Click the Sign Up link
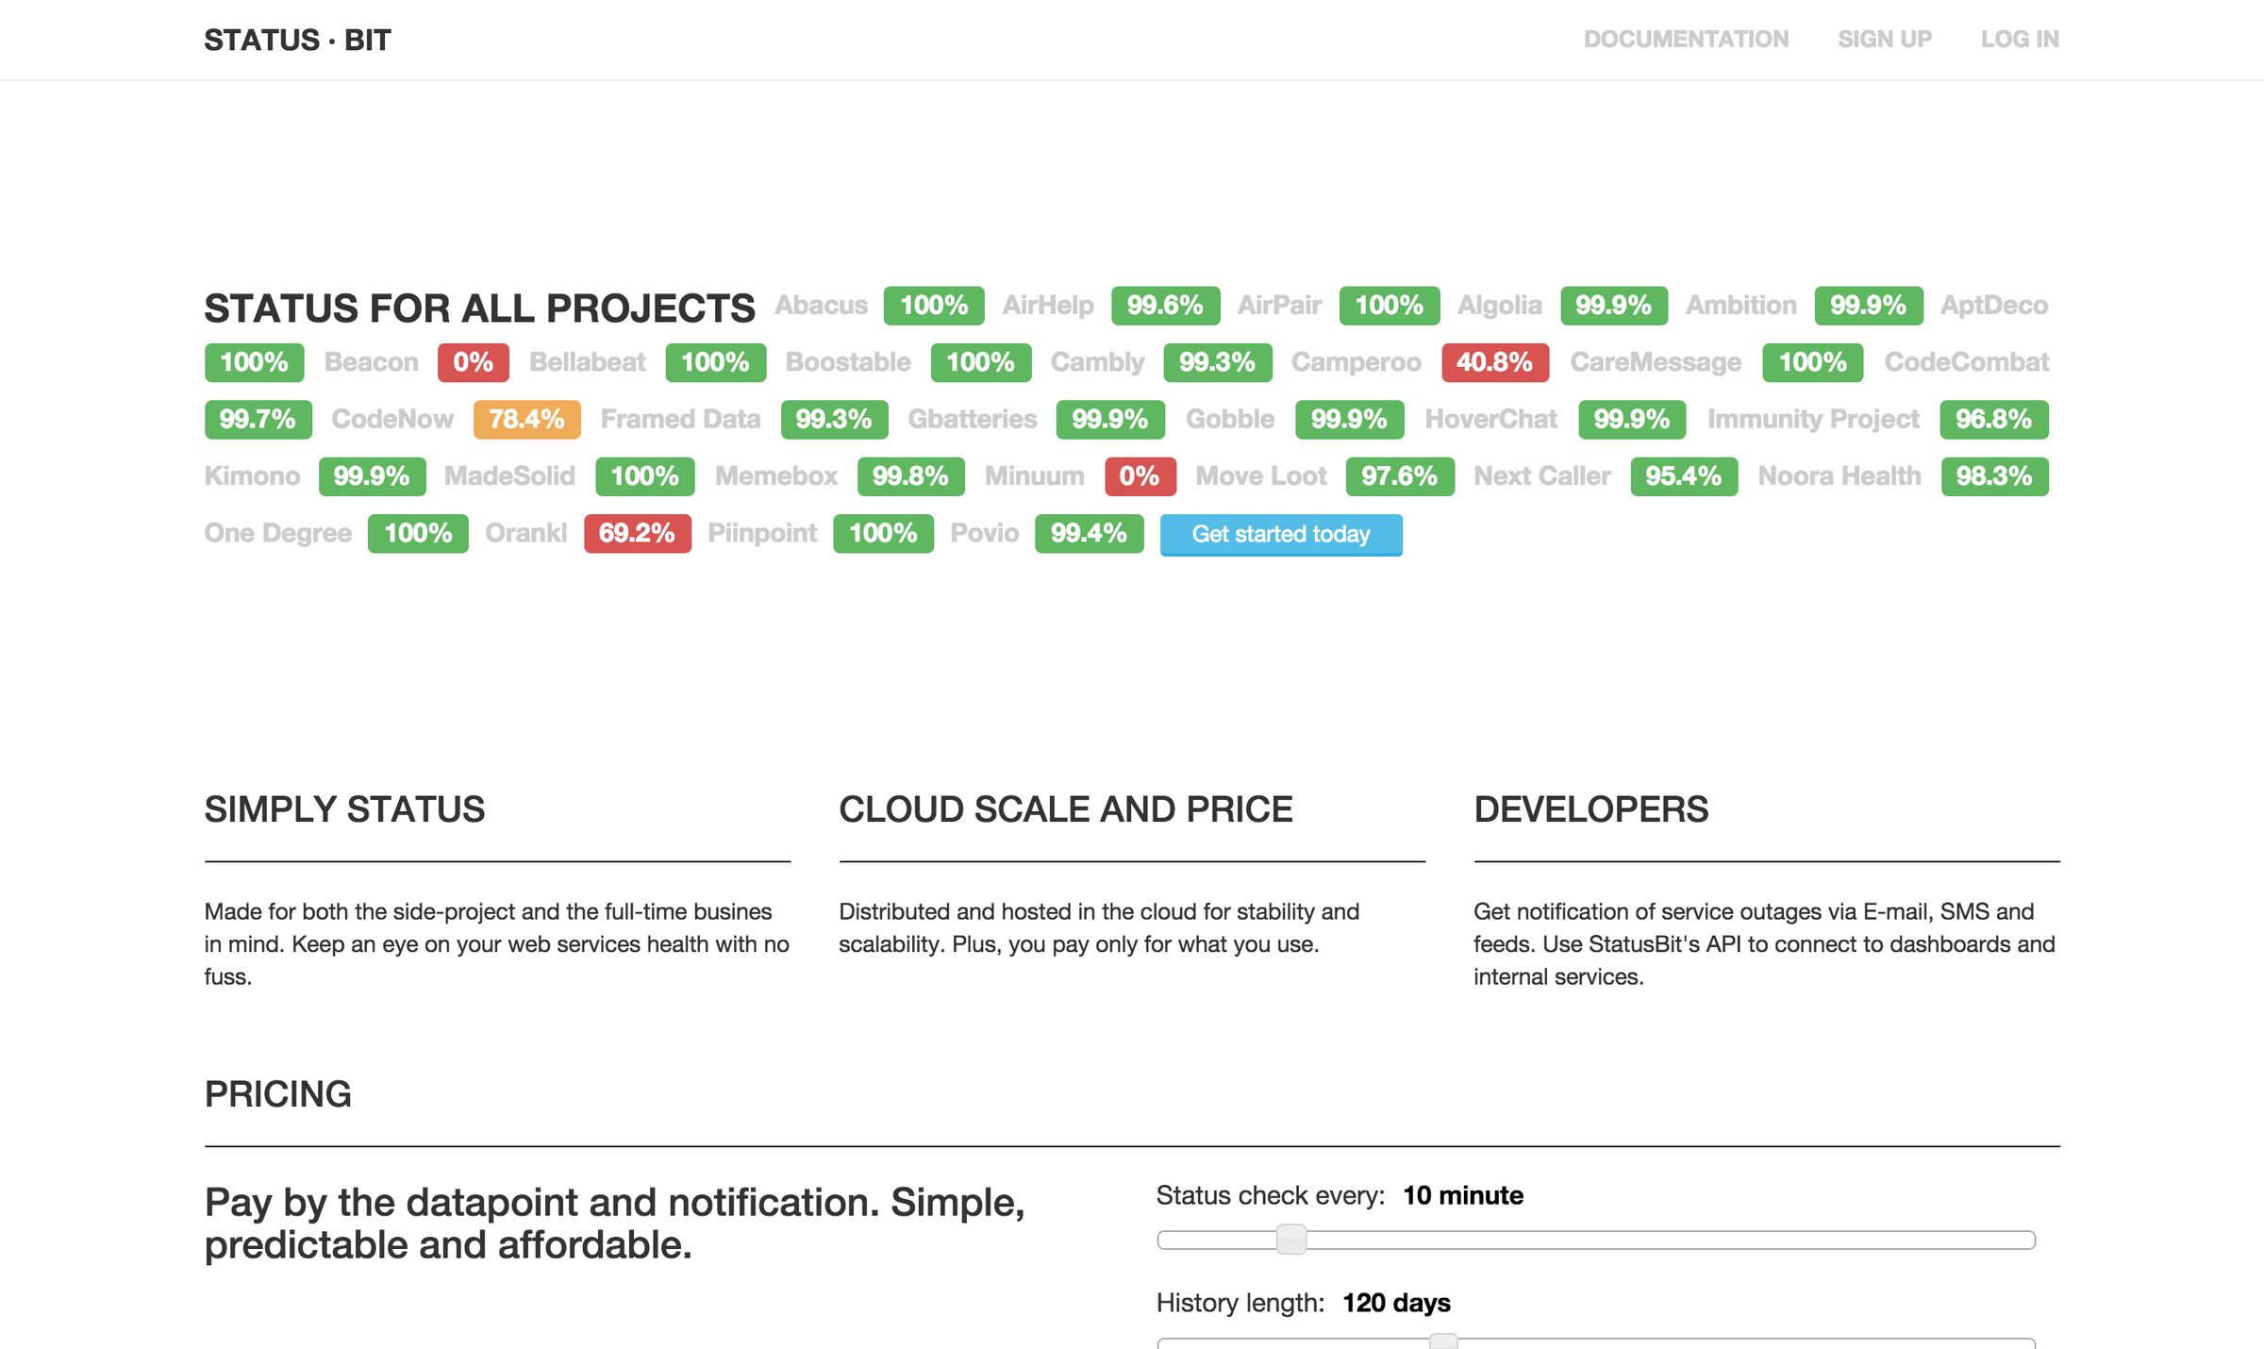 click(x=1883, y=39)
